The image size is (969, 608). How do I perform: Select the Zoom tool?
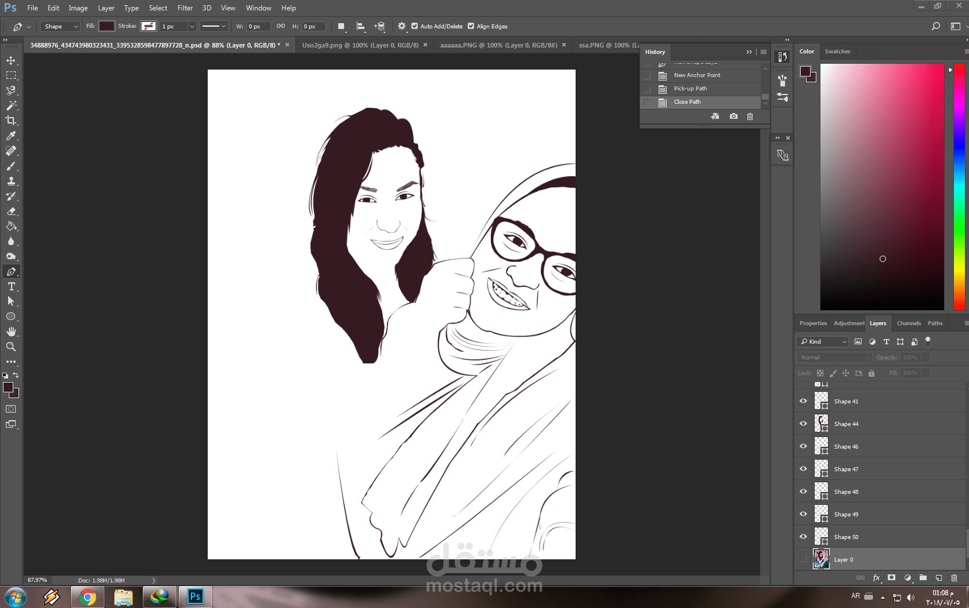(11, 347)
